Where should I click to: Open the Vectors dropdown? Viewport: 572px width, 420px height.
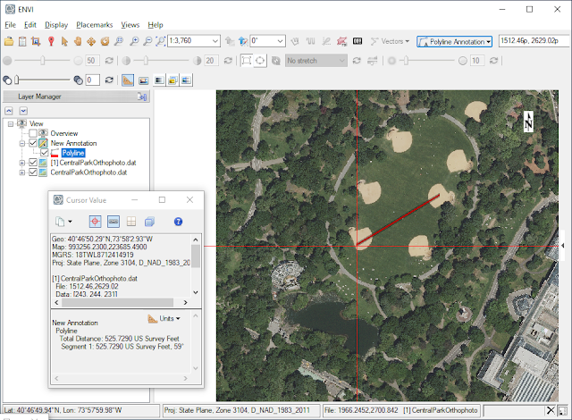[x=390, y=41]
